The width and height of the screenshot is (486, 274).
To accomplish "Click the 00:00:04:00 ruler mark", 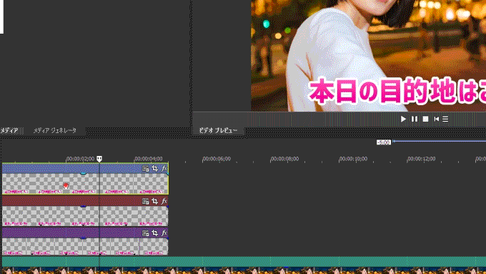I will tap(149, 159).
